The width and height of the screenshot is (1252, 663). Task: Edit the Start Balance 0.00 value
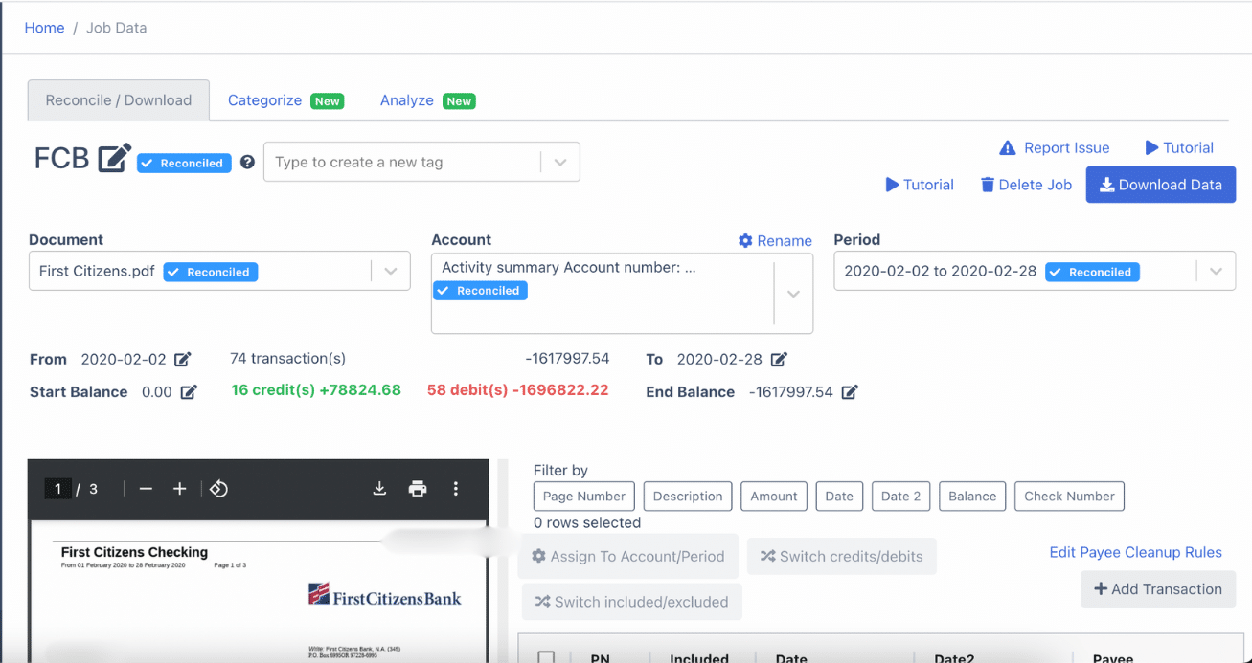coord(189,392)
